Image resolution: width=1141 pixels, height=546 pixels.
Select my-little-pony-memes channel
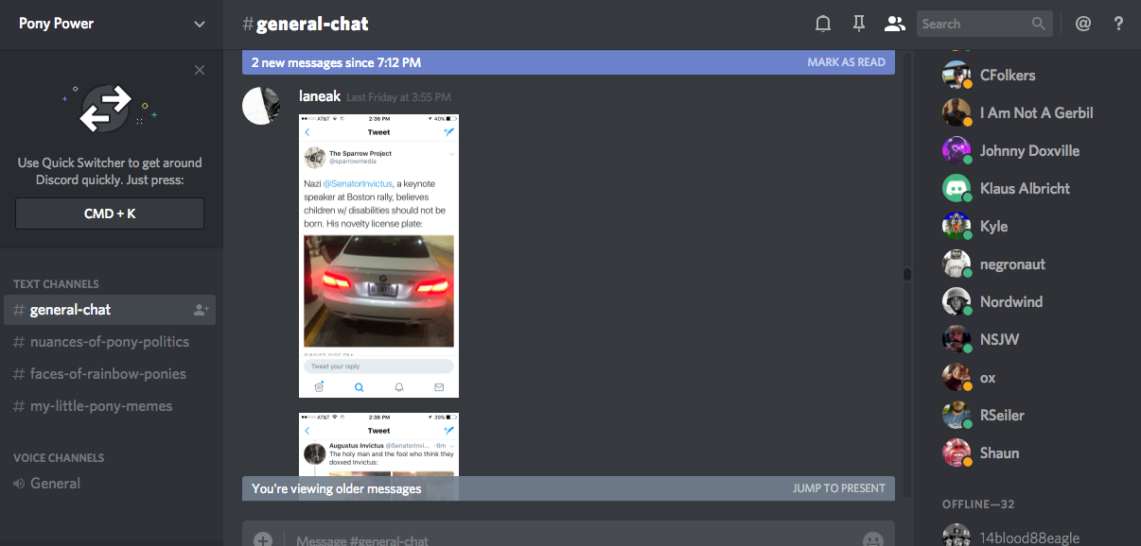click(x=100, y=406)
